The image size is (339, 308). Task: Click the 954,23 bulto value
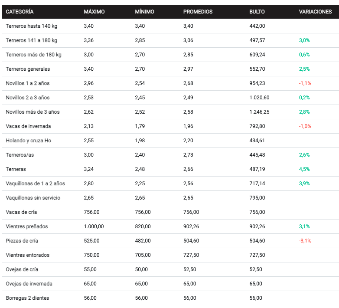257,83
